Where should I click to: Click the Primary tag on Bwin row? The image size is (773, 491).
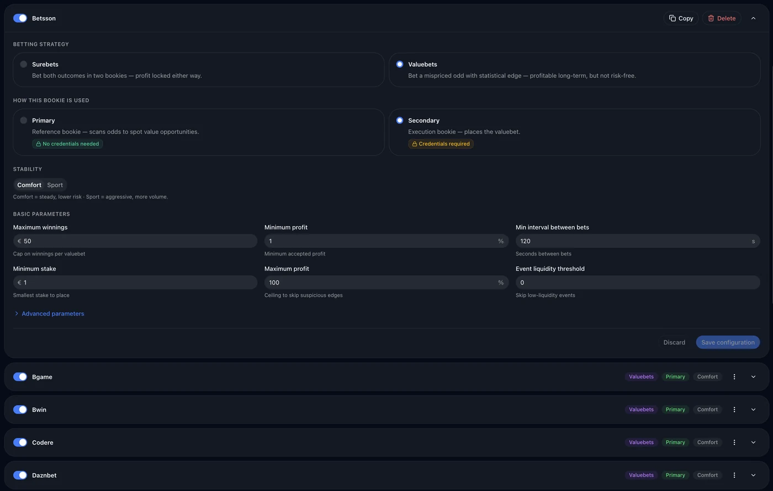[675, 409]
